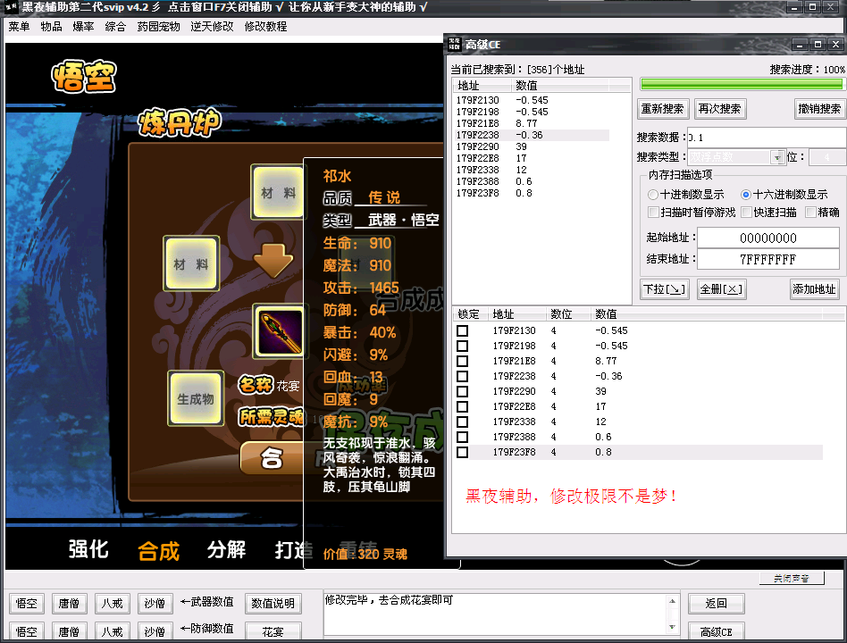Click 沙僧 in the 武器数值 row

pos(155,604)
